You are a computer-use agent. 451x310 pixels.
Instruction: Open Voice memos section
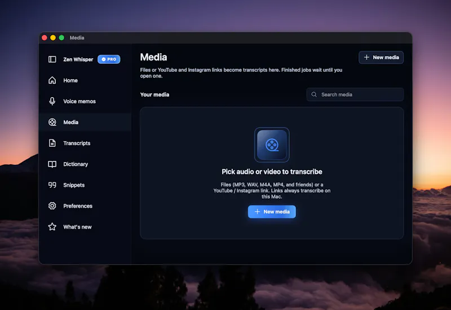79,102
